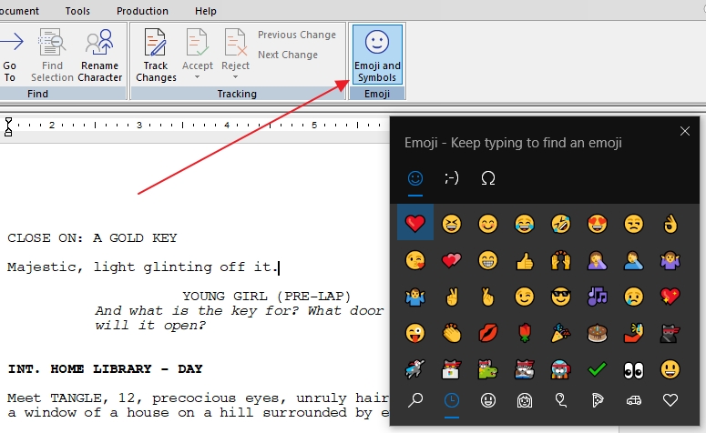706x433 pixels.
Task: Select the smiley faces category icon
Action: pos(488,399)
